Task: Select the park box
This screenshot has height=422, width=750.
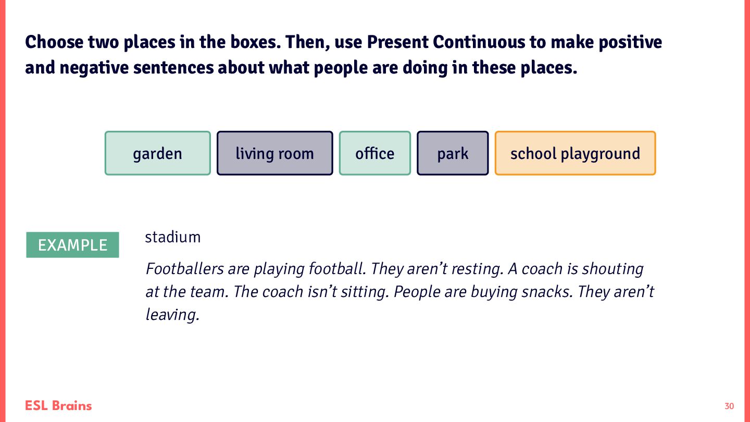Action: [453, 153]
